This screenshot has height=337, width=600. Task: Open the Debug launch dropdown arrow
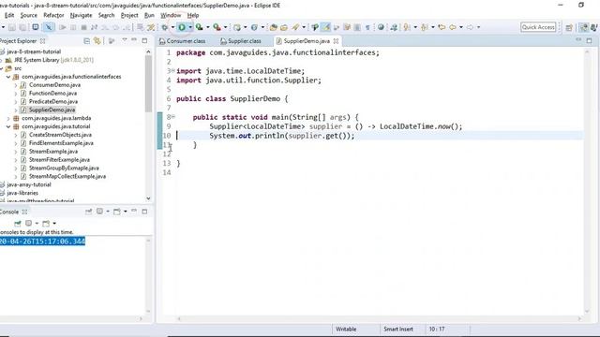[x=172, y=27]
